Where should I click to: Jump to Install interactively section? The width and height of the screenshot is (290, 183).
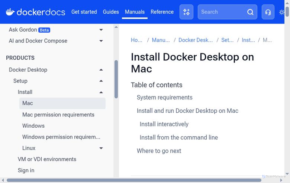click(164, 124)
